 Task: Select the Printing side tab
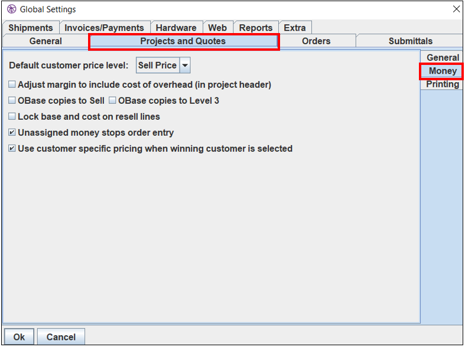click(443, 84)
